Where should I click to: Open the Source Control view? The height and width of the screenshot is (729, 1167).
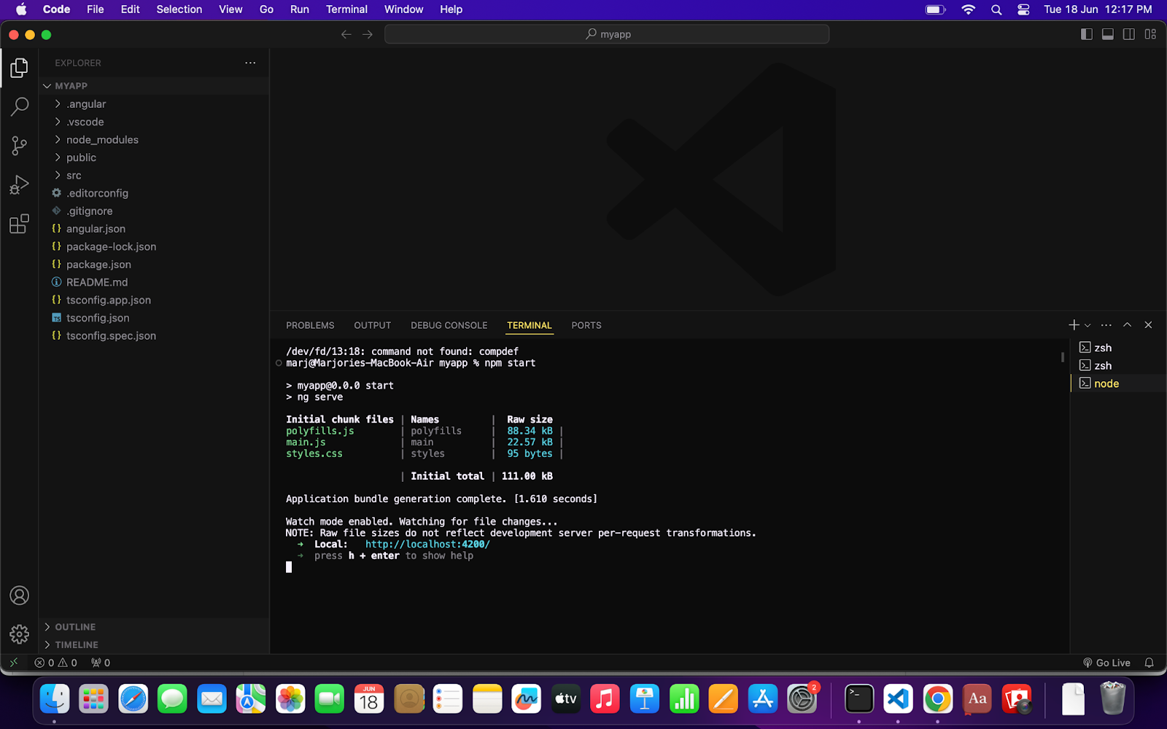pos(20,146)
